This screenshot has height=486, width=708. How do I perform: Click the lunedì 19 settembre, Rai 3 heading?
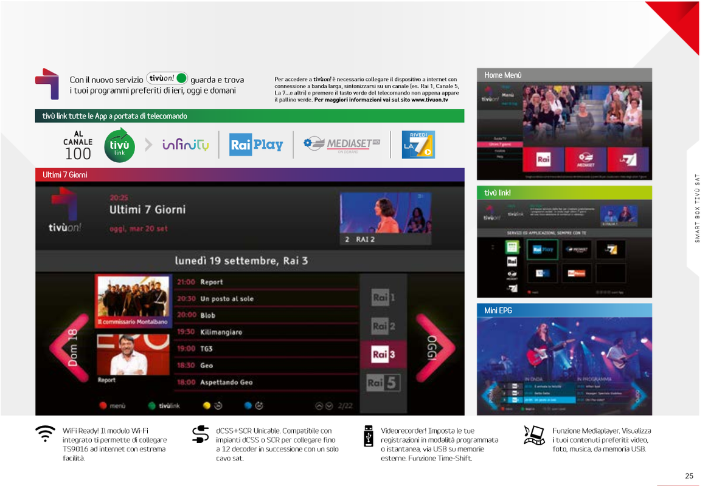coord(241,261)
